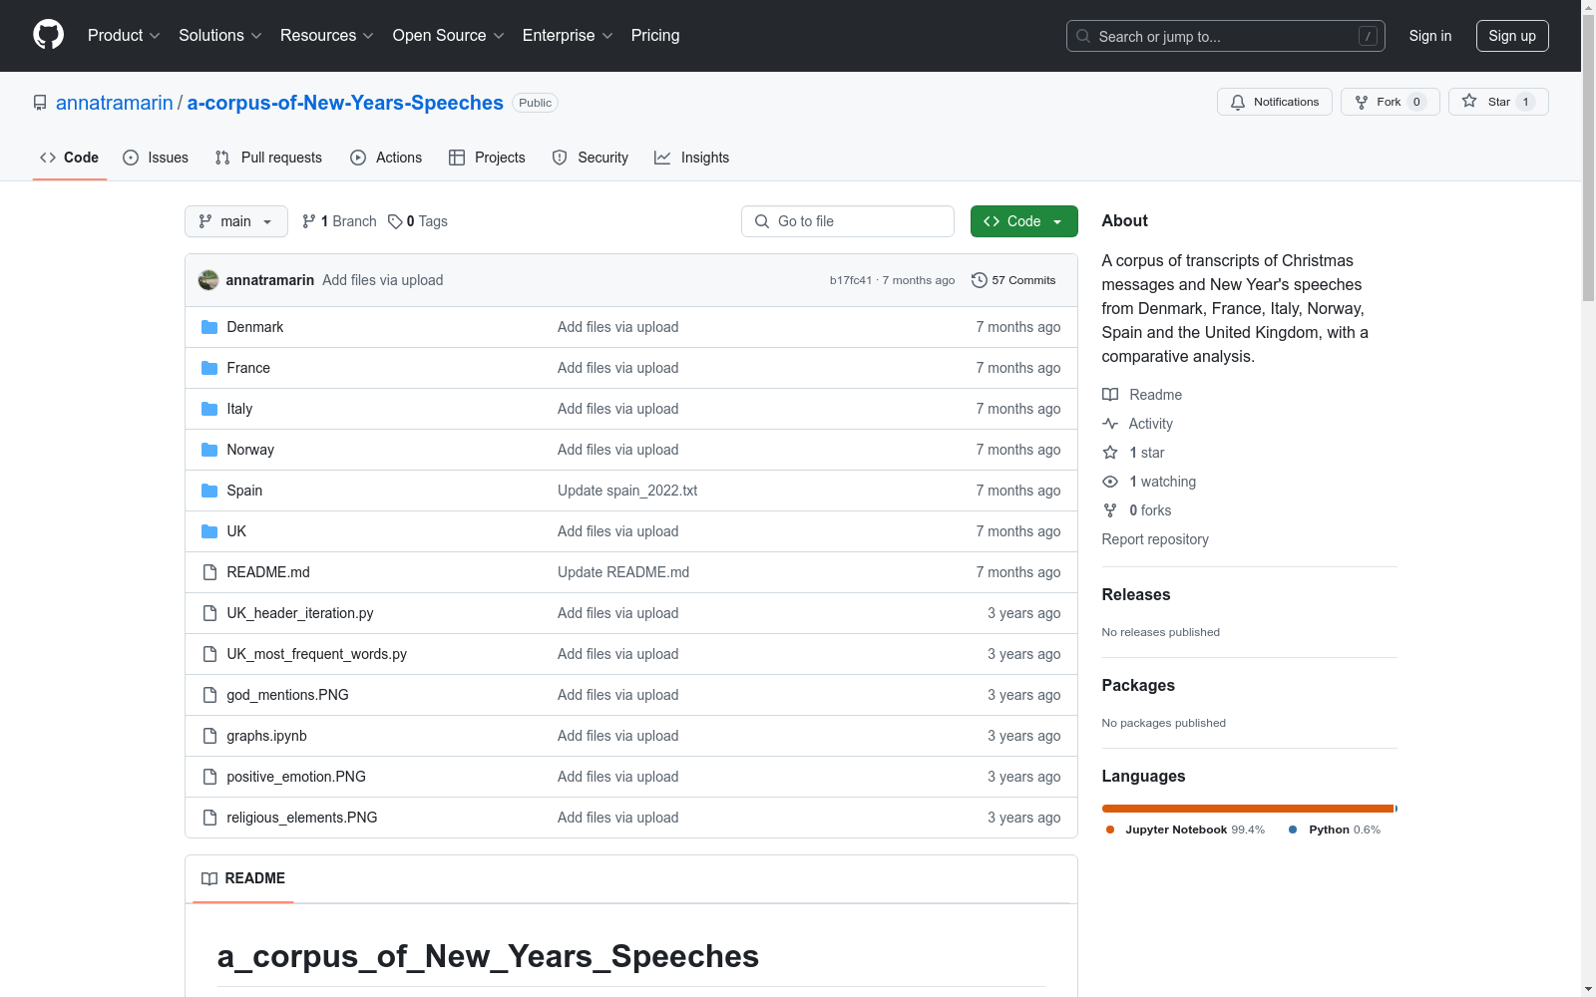Image resolution: width=1596 pixels, height=997 pixels.
Task: Click the Go to file search field
Action: 848,221
